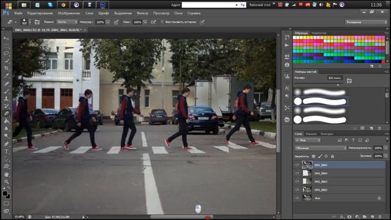This screenshot has width=391, height=220.
Task: Select the Eraser tool in toolbox
Action: (x=6, y=114)
